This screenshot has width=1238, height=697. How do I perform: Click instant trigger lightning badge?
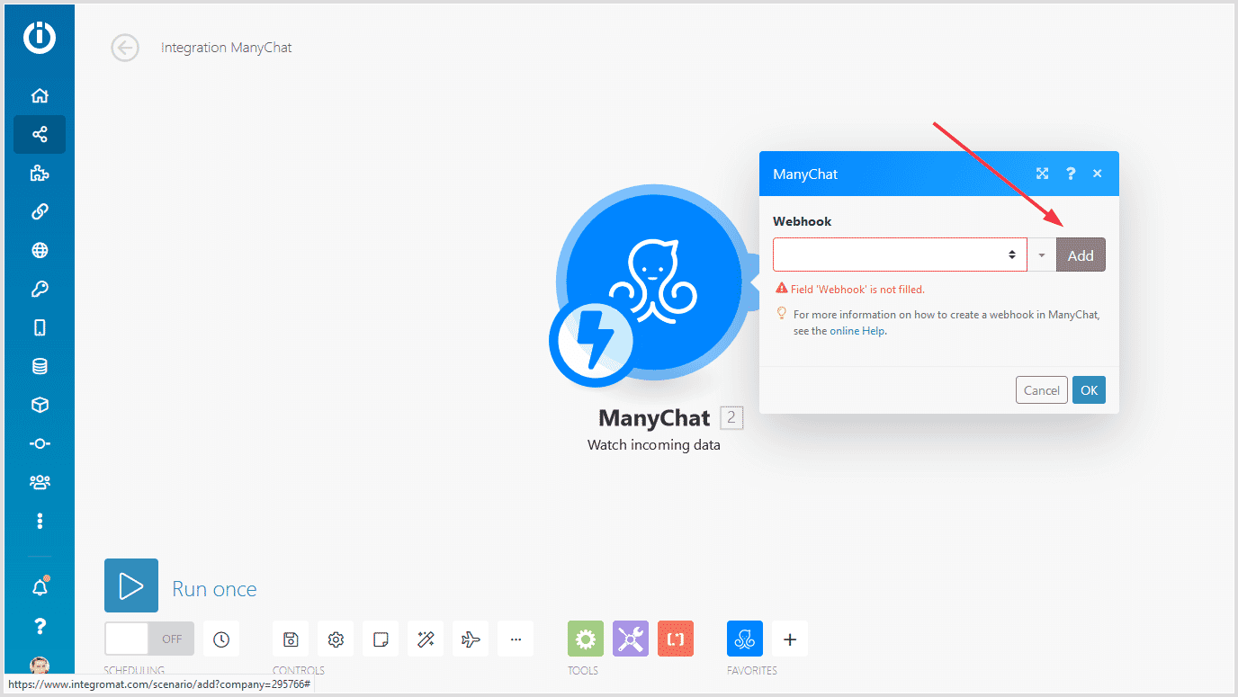click(593, 341)
